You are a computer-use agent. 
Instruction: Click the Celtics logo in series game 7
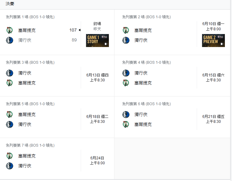pos(10,156)
